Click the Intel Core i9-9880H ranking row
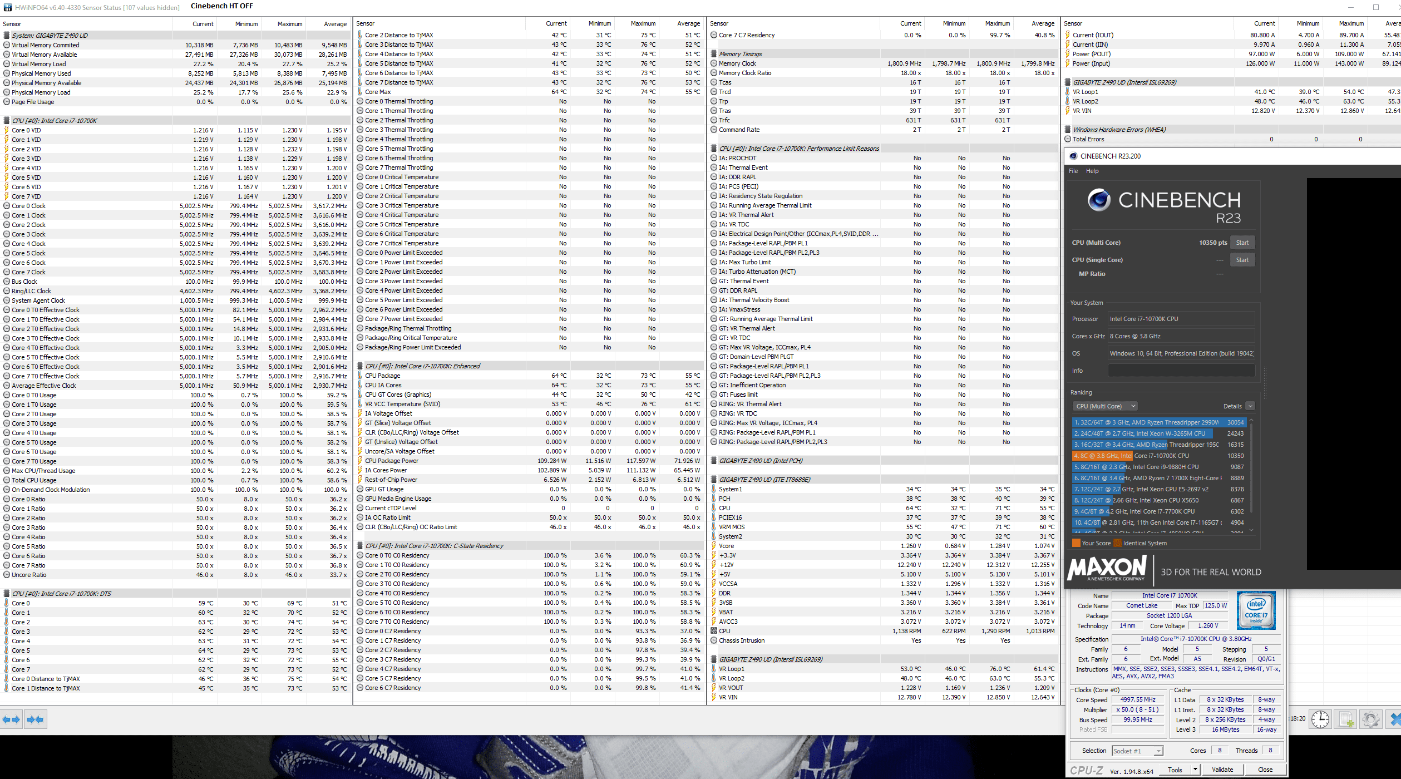 click(1159, 467)
